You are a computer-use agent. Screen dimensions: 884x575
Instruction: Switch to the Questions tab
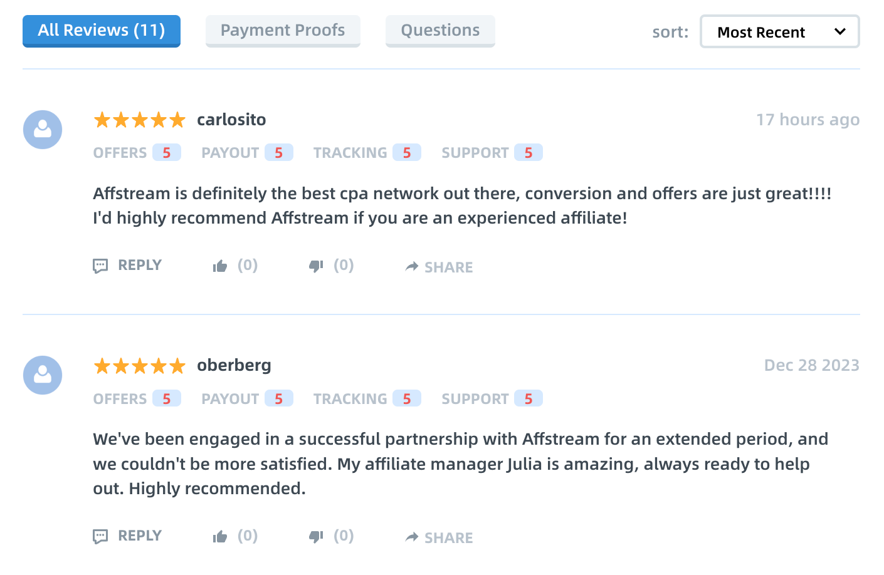(440, 31)
